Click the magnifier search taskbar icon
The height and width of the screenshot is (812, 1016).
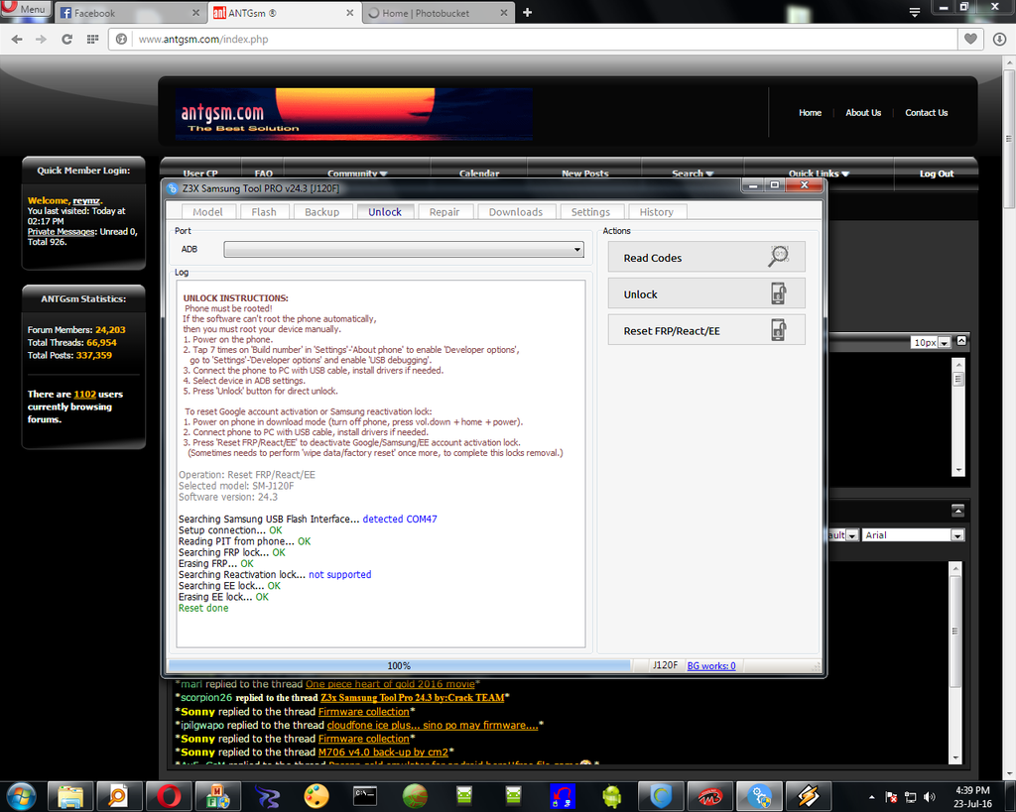point(119,796)
